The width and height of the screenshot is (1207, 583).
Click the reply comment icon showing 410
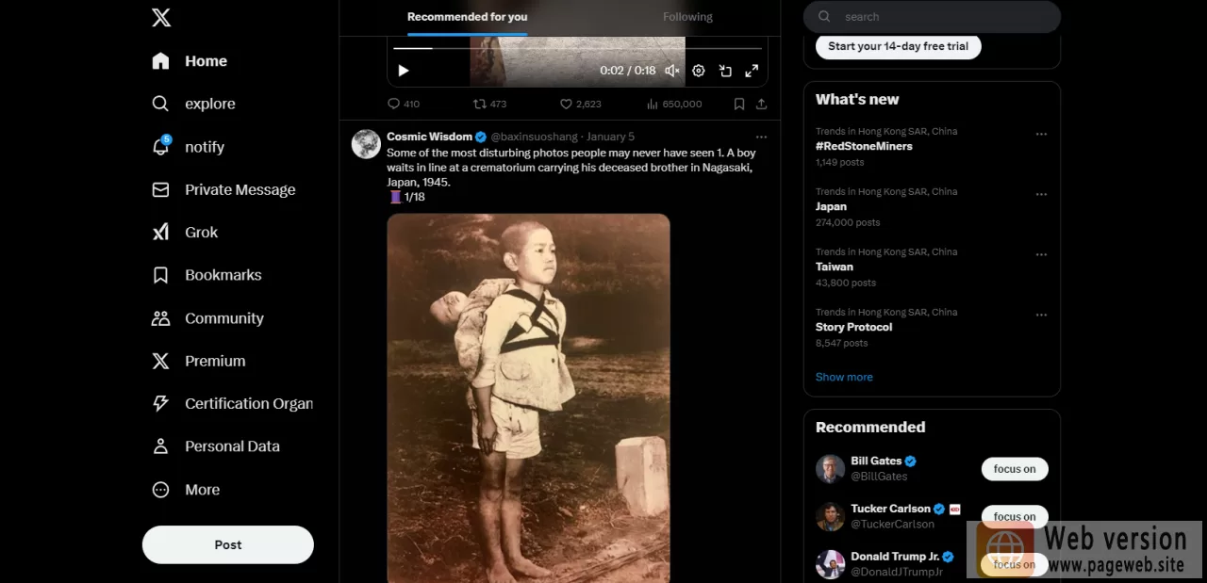(x=394, y=104)
